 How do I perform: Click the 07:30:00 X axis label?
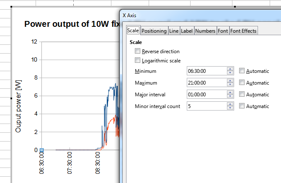click(x=70, y=163)
